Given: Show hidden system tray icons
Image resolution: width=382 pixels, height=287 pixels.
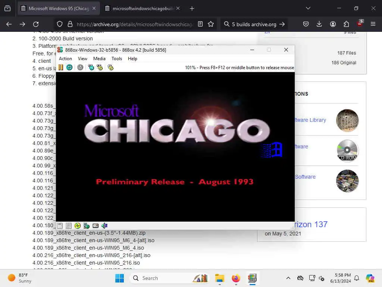Looking at the screenshot, I should pyautogui.click(x=288, y=278).
